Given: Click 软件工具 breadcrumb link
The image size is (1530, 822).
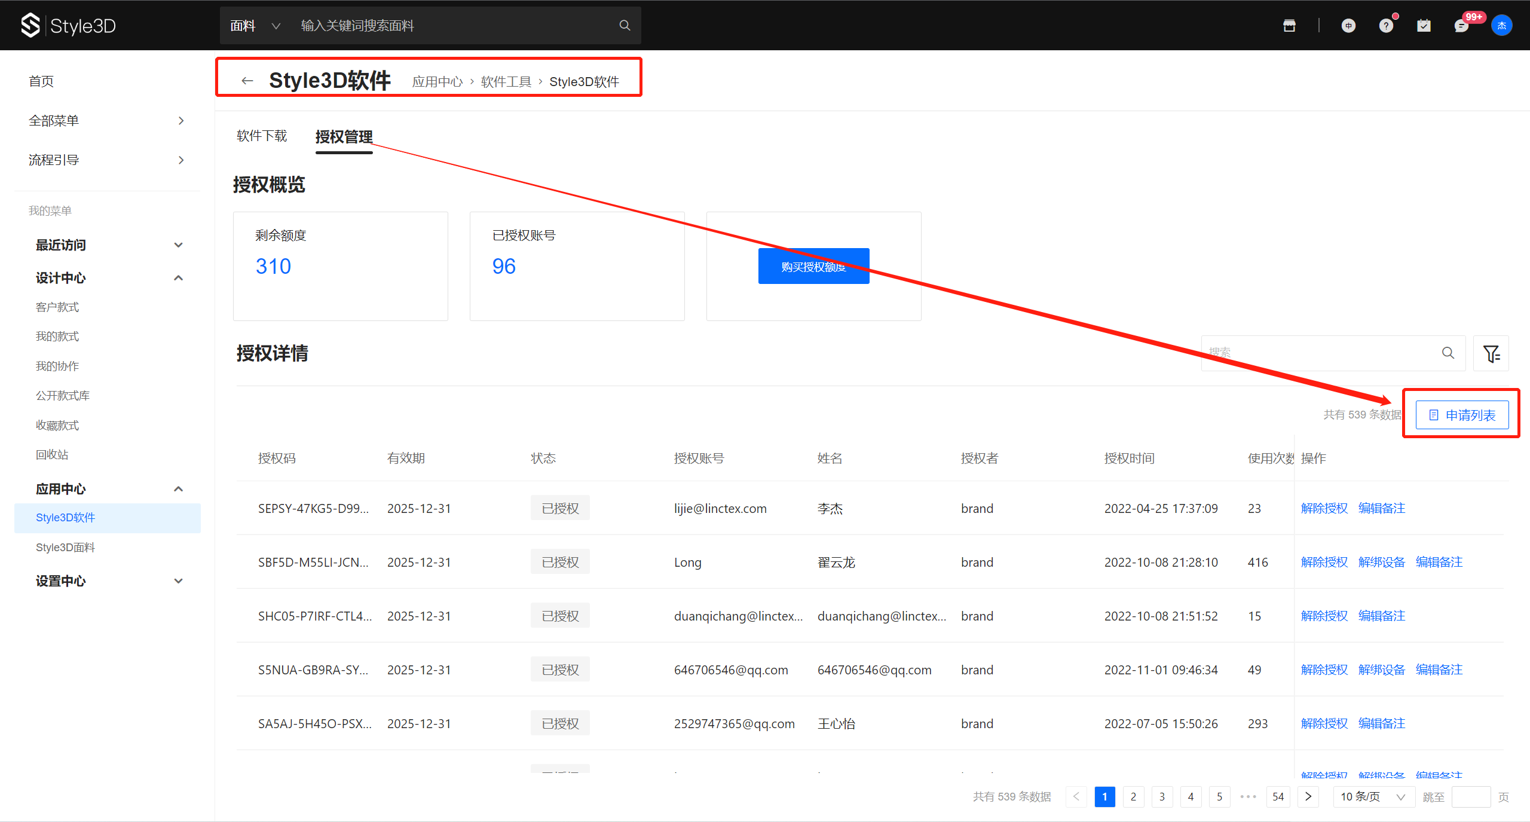Looking at the screenshot, I should pyautogui.click(x=506, y=82).
